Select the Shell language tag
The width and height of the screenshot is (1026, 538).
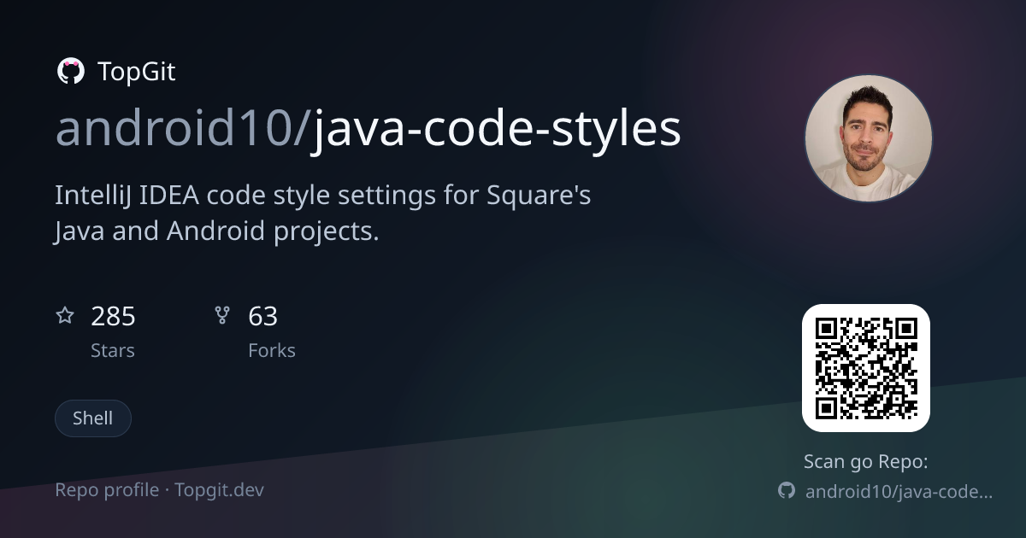(93, 418)
